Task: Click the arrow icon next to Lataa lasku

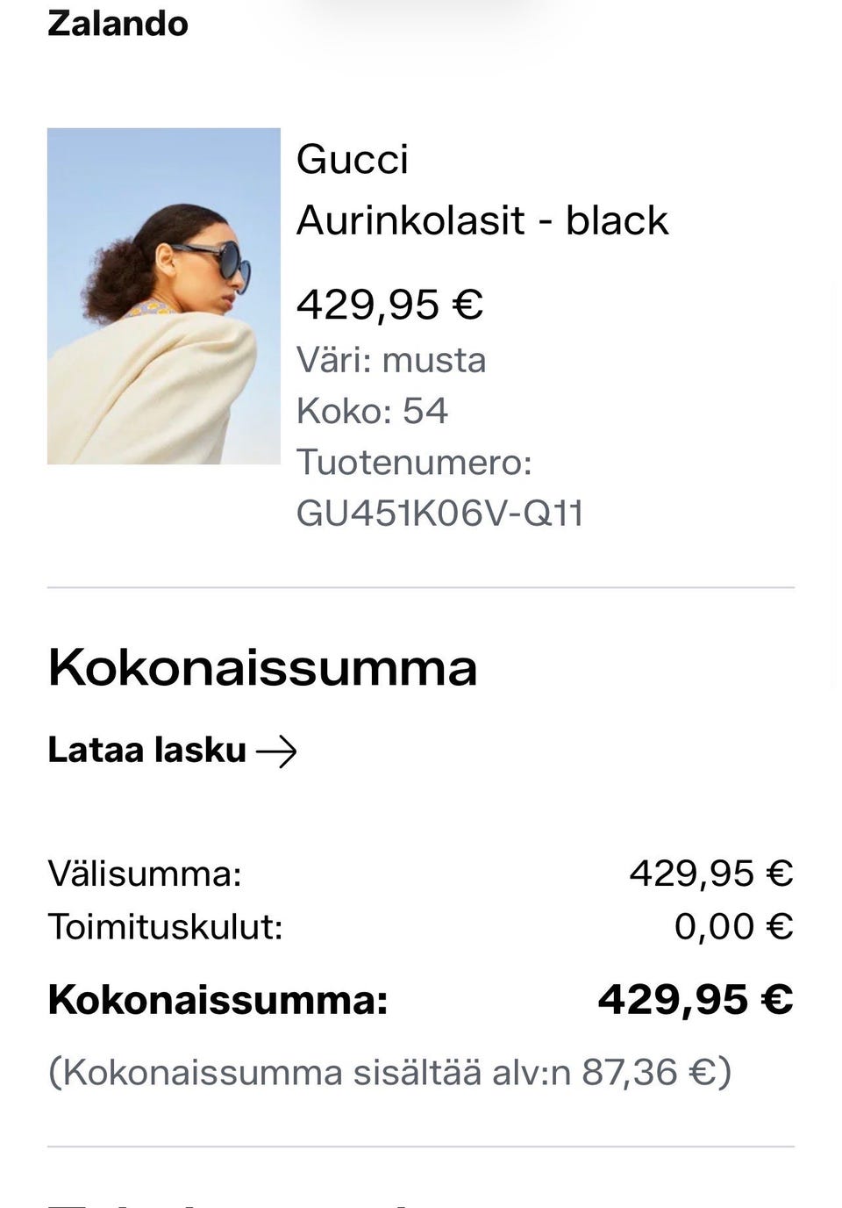Action: pos(281,750)
